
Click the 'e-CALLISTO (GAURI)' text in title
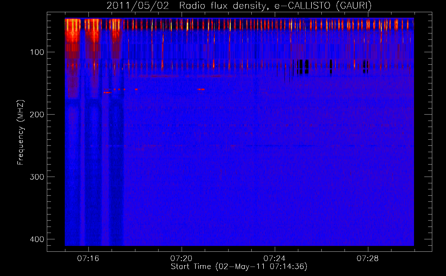[x=323, y=6]
